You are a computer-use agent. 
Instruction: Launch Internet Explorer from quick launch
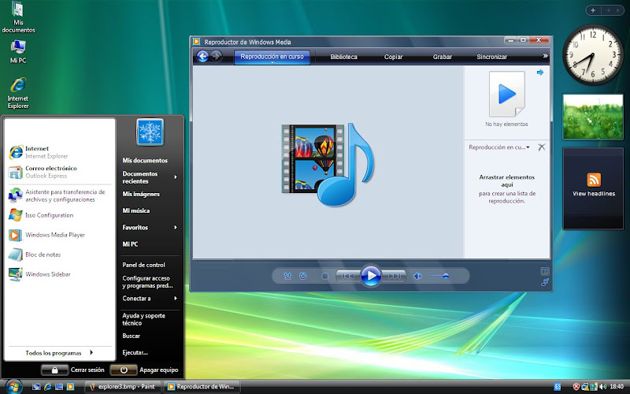pyautogui.click(x=47, y=387)
